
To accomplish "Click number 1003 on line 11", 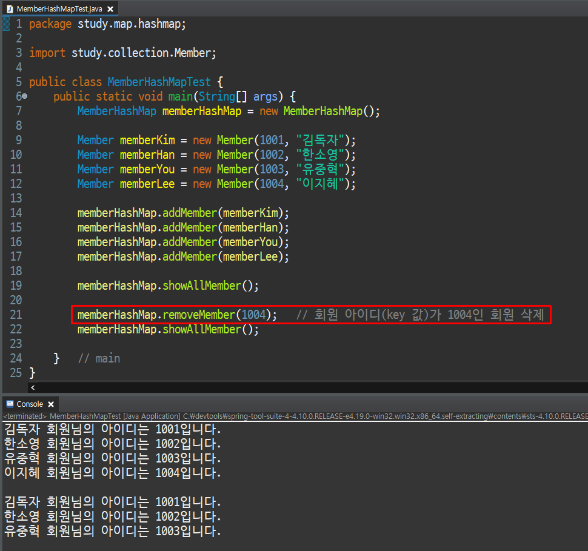I will click(272, 170).
